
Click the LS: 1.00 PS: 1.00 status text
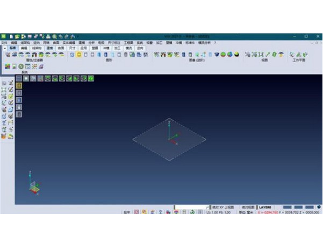[218, 212]
